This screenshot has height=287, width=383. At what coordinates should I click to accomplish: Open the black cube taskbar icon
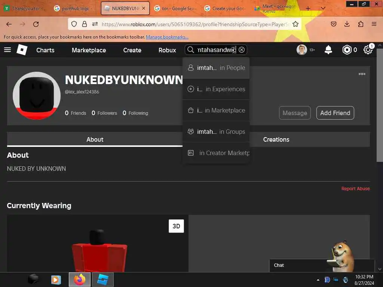tap(33, 280)
